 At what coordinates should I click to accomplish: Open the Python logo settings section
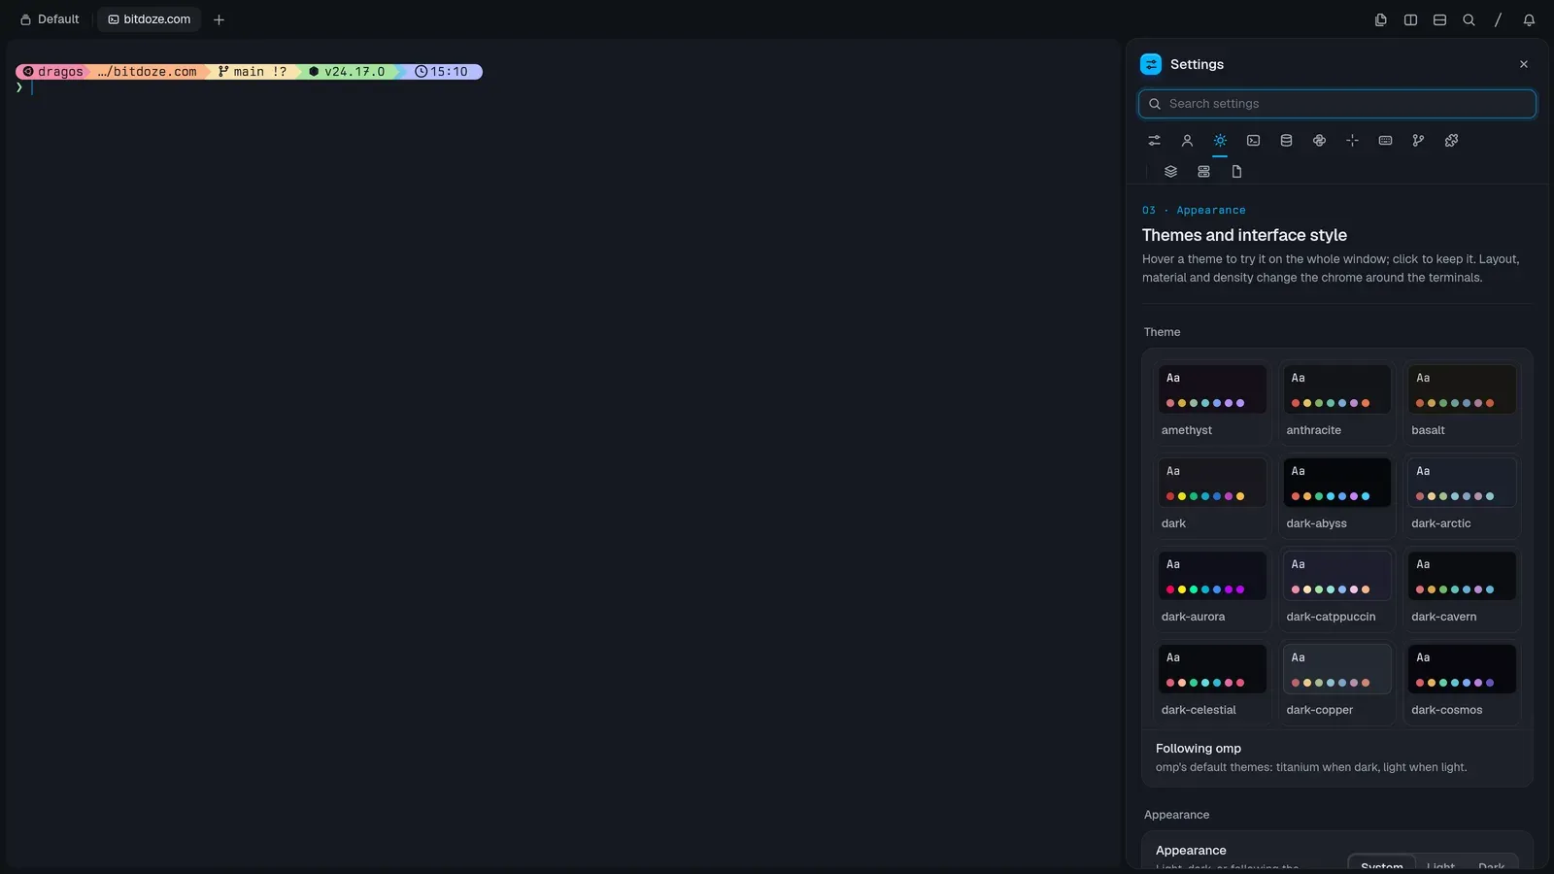tap(1319, 141)
